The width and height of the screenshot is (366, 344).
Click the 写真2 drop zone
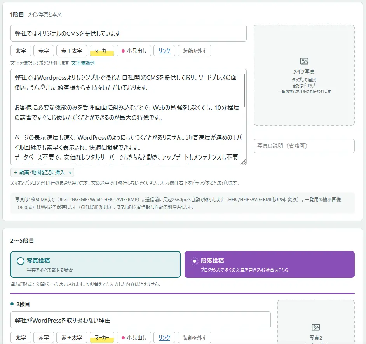pos(316,322)
